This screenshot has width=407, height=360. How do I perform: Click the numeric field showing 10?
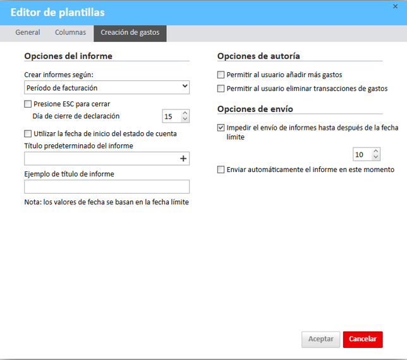pos(362,154)
